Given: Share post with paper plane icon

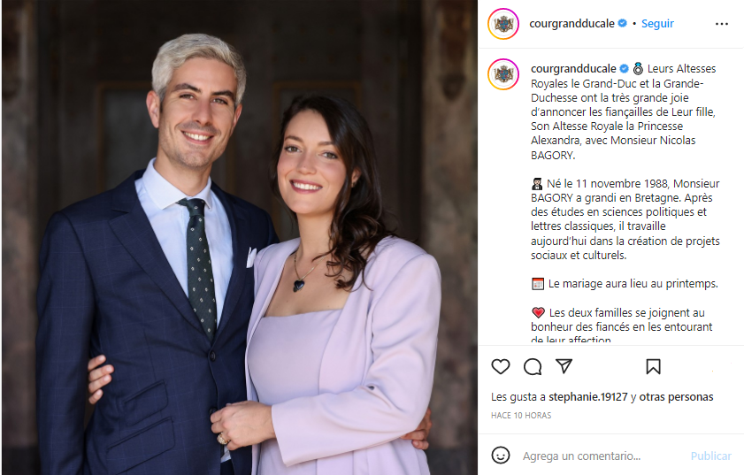Looking at the screenshot, I should 564,366.
